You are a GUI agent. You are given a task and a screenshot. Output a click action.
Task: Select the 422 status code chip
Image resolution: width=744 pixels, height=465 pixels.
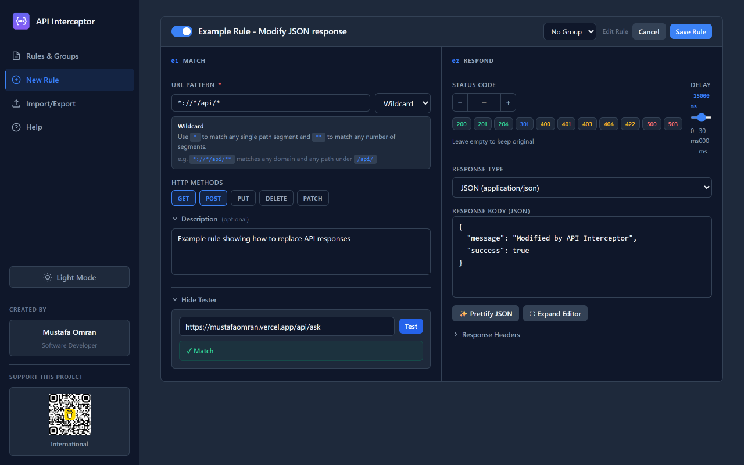click(630, 124)
